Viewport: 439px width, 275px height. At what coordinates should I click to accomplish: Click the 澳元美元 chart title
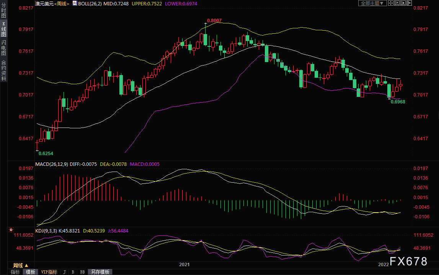[x=44, y=4]
